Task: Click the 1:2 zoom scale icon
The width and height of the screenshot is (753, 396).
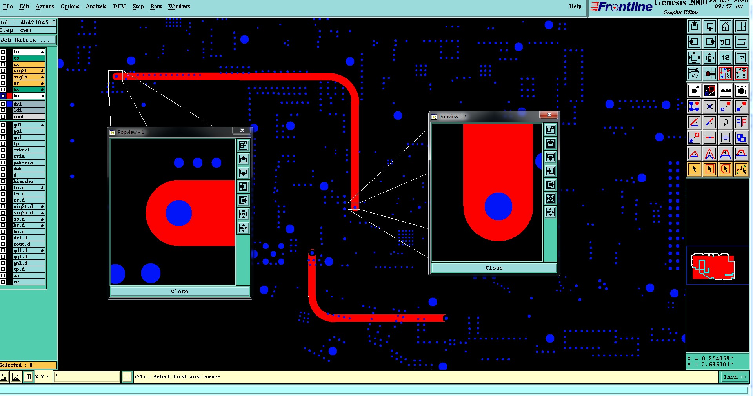Action: [726, 58]
